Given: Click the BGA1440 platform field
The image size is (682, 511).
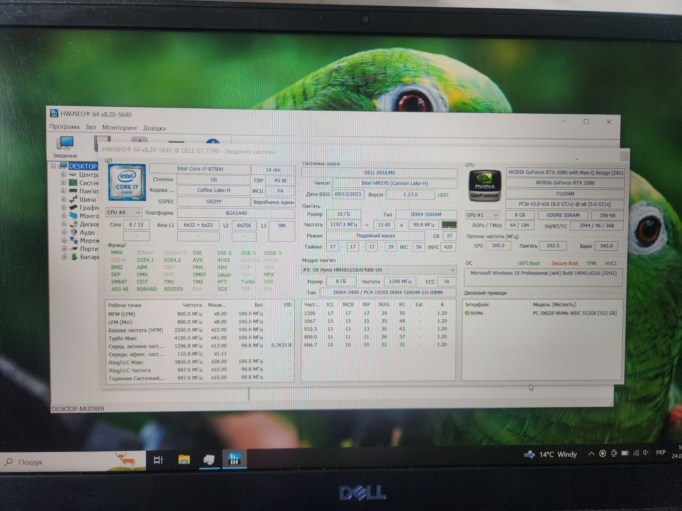Looking at the screenshot, I should click(236, 213).
